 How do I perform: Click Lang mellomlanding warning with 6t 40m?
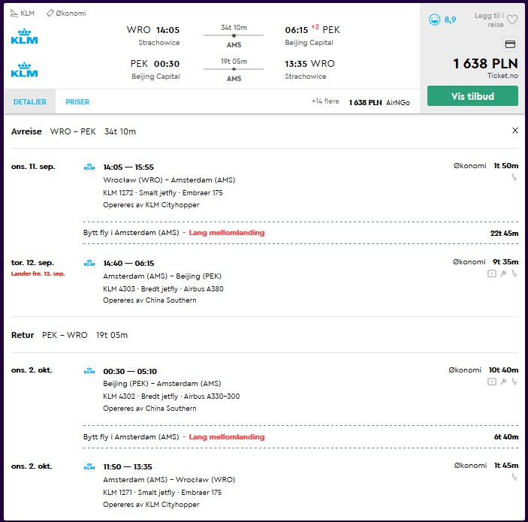click(x=227, y=437)
